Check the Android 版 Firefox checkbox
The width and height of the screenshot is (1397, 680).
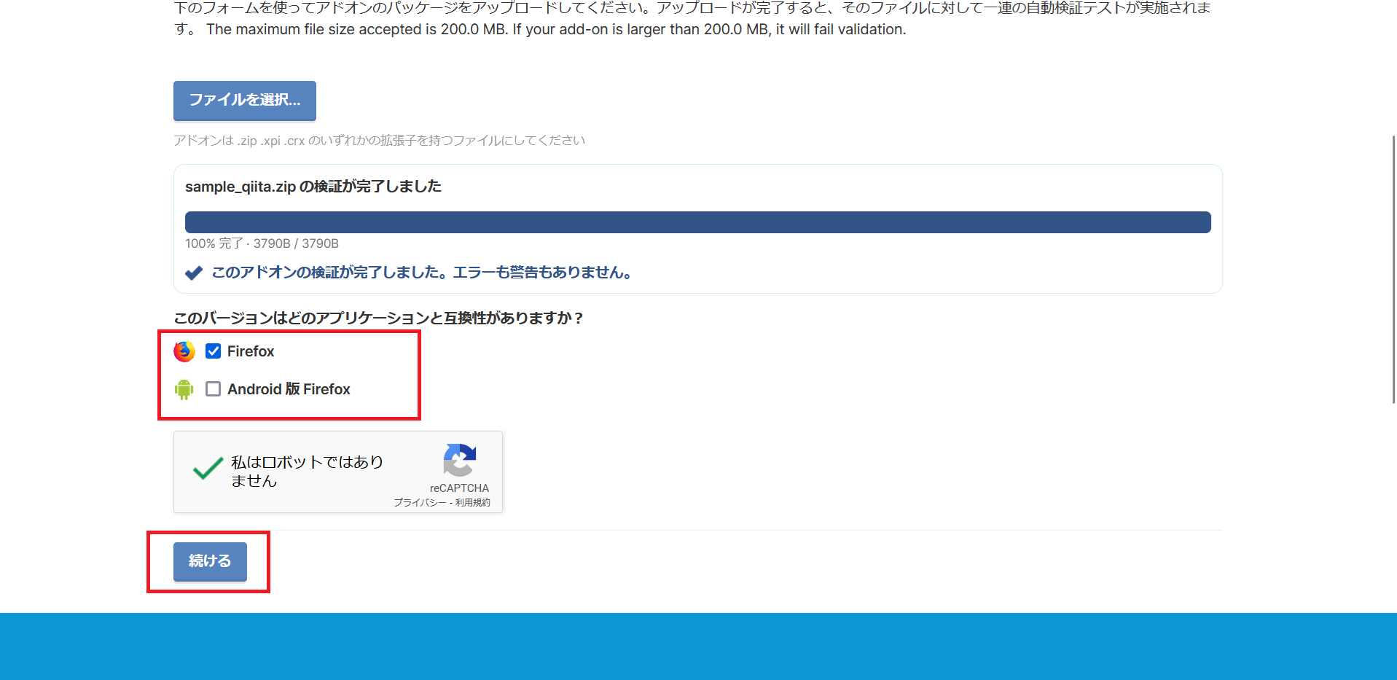click(x=213, y=389)
